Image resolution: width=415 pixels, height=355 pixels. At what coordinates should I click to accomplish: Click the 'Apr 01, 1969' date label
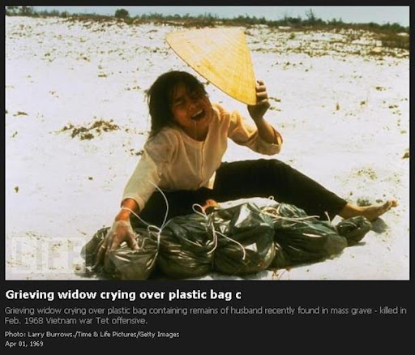click(24, 344)
